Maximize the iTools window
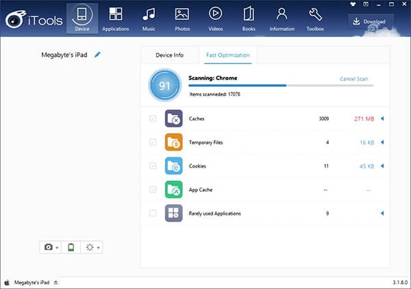The width and height of the screenshot is (411, 289). (391, 4)
